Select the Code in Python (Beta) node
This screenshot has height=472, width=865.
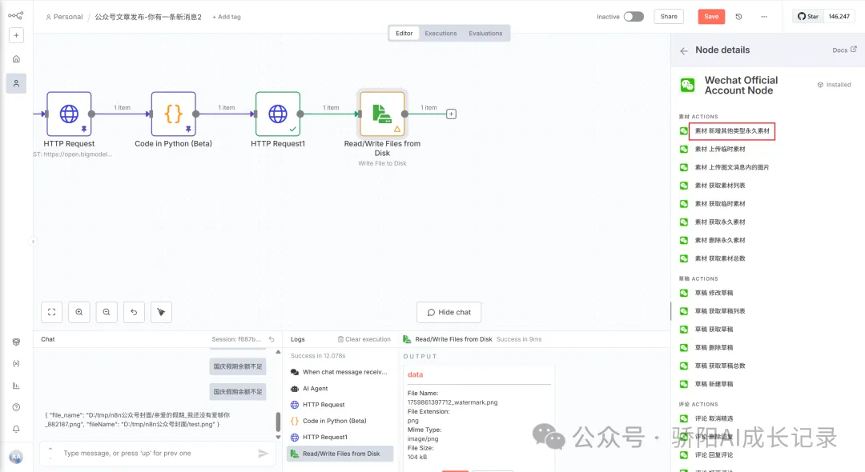pyautogui.click(x=173, y=114)
